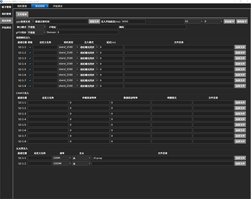Click the app logo in title bar

point(2,2)
